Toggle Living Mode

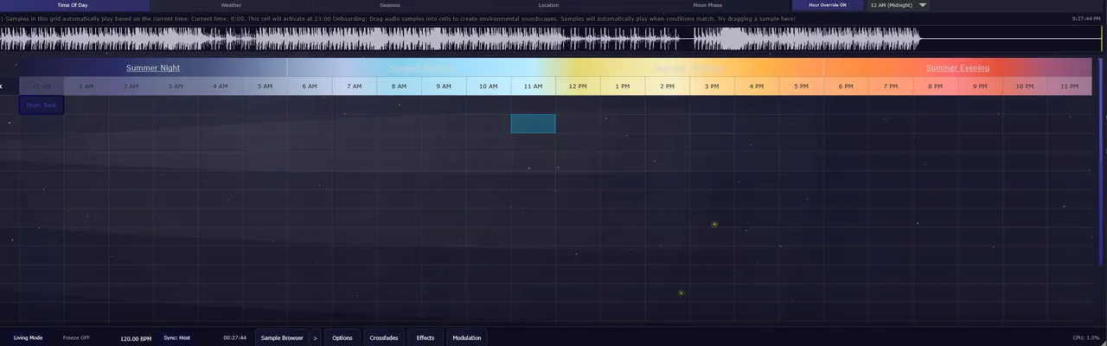tap(29, 337)
